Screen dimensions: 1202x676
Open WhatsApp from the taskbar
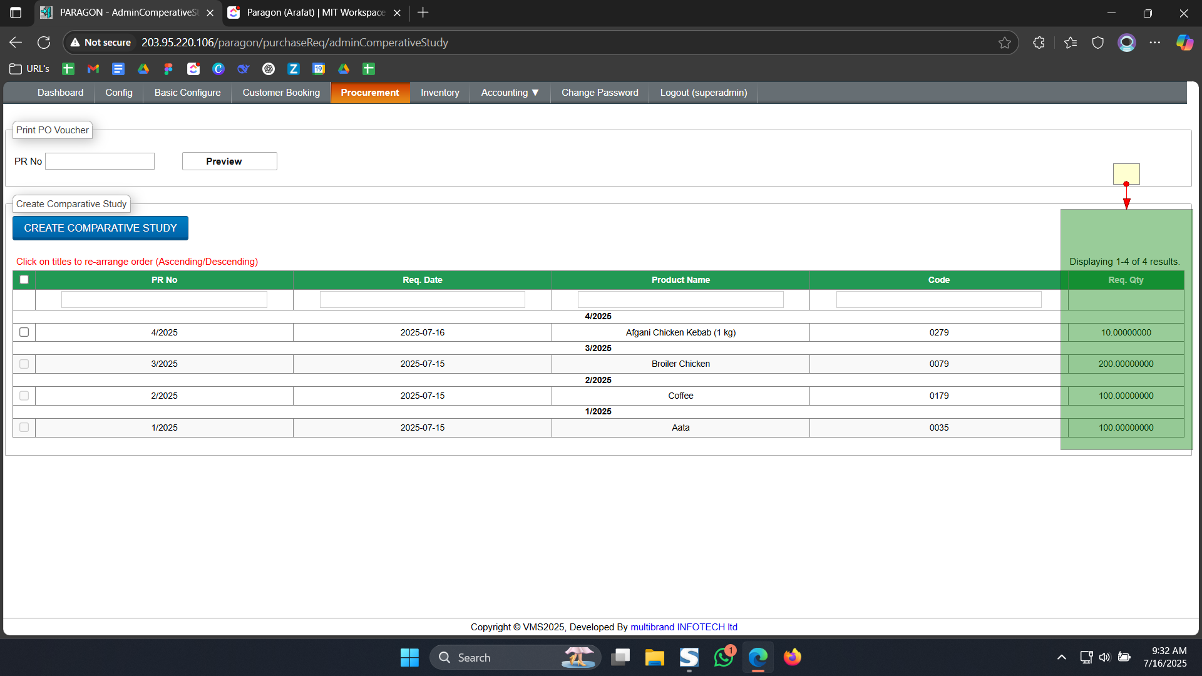[724, 657]
